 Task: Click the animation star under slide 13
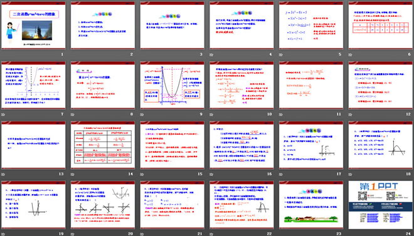pos(3,174)
